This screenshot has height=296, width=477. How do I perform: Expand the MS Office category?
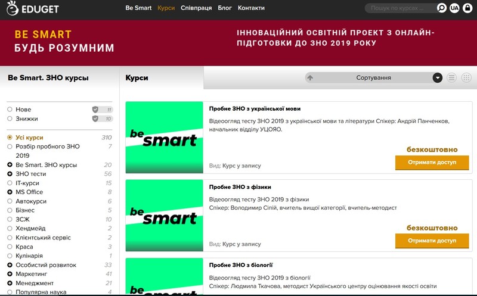point(10,192)
